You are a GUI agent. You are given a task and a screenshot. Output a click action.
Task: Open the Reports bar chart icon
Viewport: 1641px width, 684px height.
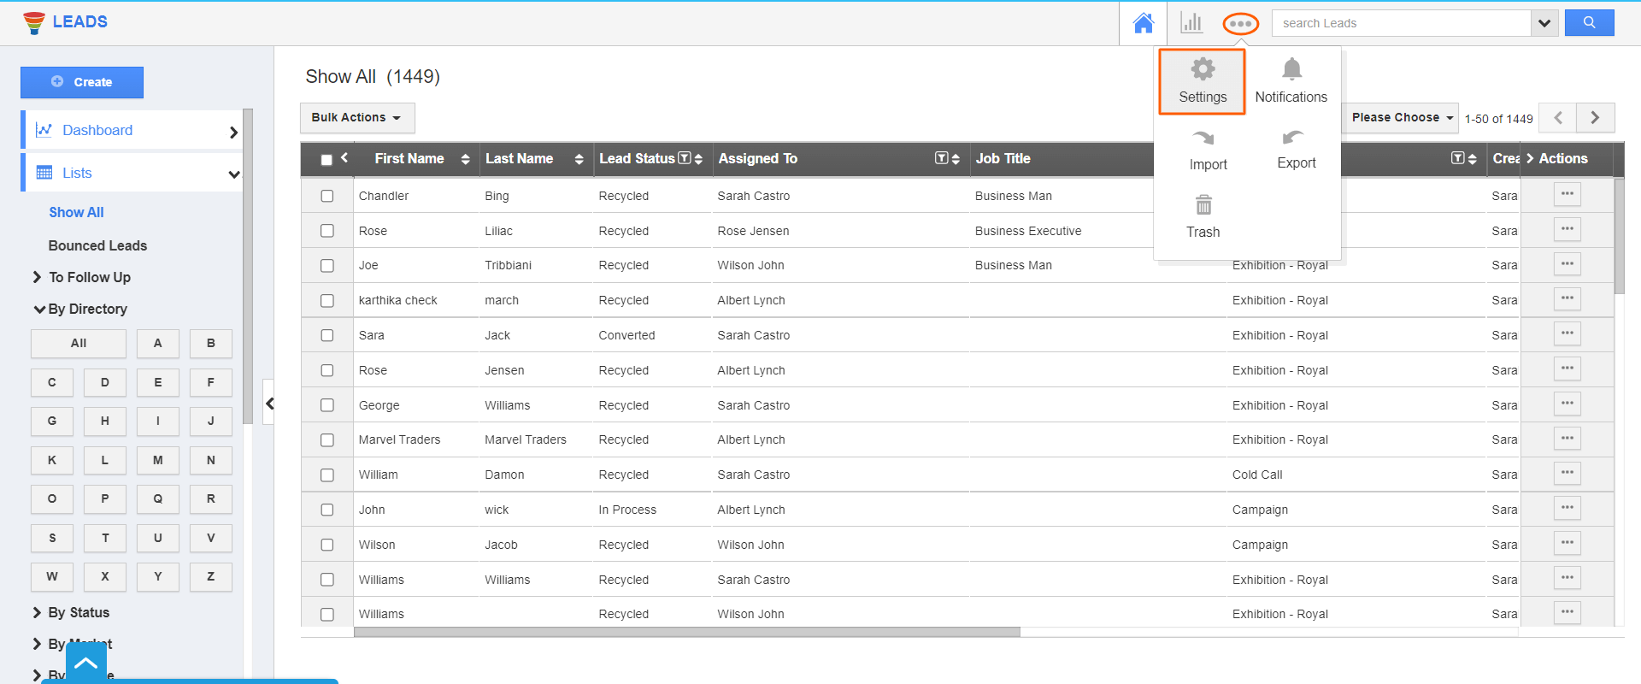click(x=1191, y=23)
